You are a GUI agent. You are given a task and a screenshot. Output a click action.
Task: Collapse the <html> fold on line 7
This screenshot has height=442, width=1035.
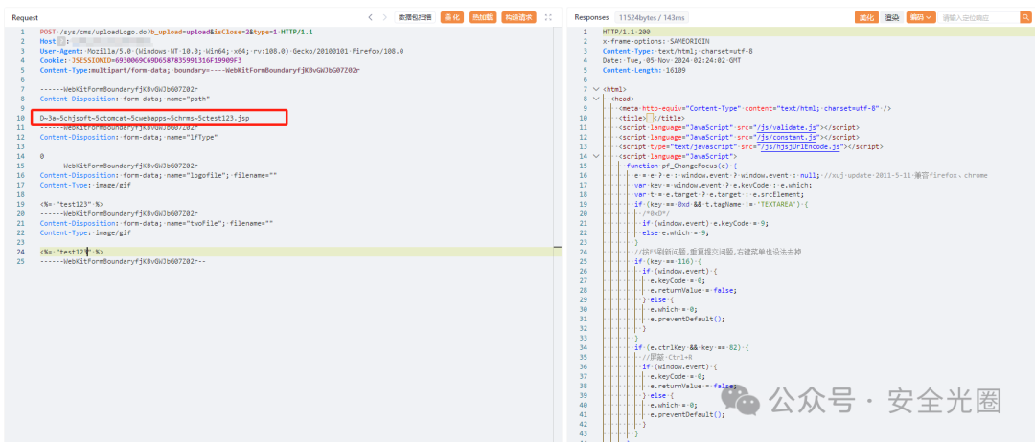(597, 89)
